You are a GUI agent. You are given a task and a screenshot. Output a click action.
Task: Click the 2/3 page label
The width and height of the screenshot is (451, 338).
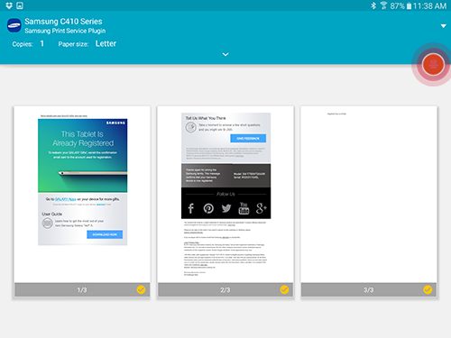pyautogui.click(x=225, y=290)
